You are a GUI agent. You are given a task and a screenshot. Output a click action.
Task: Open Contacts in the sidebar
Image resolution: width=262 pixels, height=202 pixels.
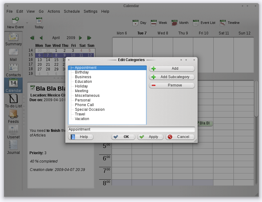tap(13, 70)
